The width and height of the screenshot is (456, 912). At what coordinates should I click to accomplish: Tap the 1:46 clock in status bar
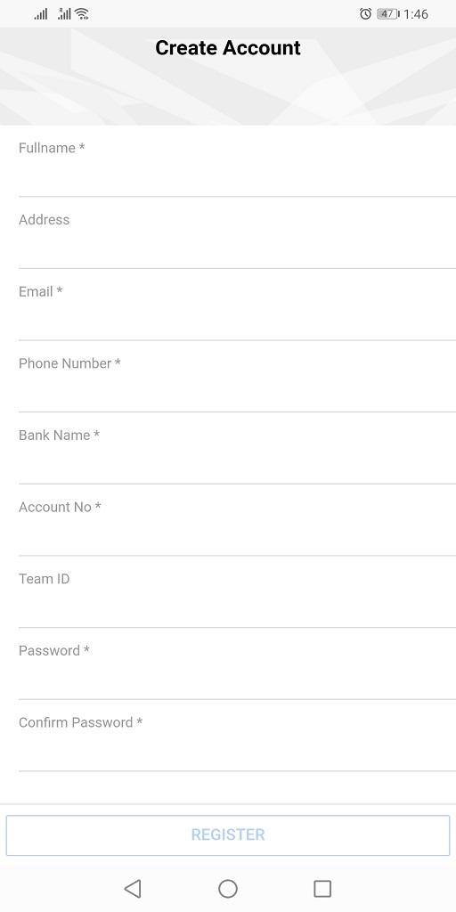(x=416, y=14)
